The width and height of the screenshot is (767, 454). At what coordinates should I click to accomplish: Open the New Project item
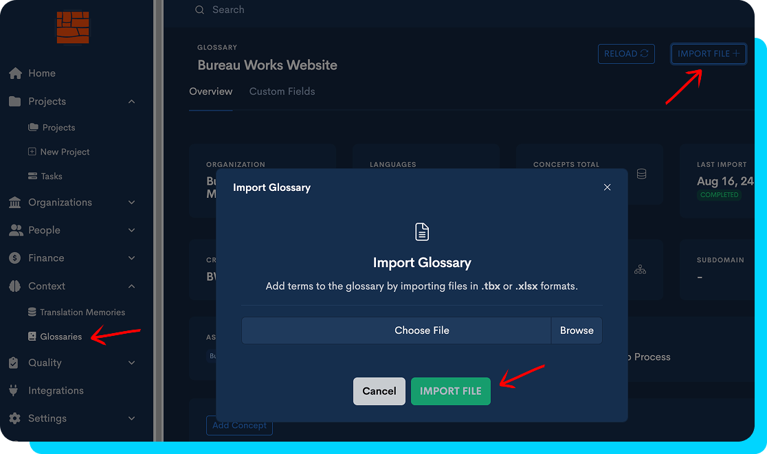point(58,152)
